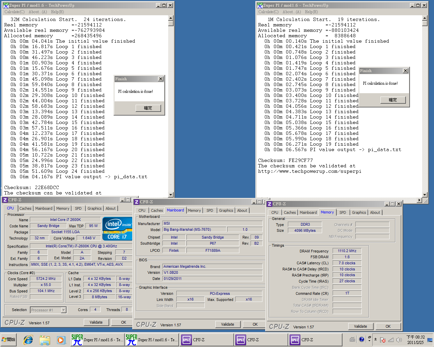Click the scroll-up arrow in the 1M Super PI window
Screen dimensions: 434x347
pos(425,18)
